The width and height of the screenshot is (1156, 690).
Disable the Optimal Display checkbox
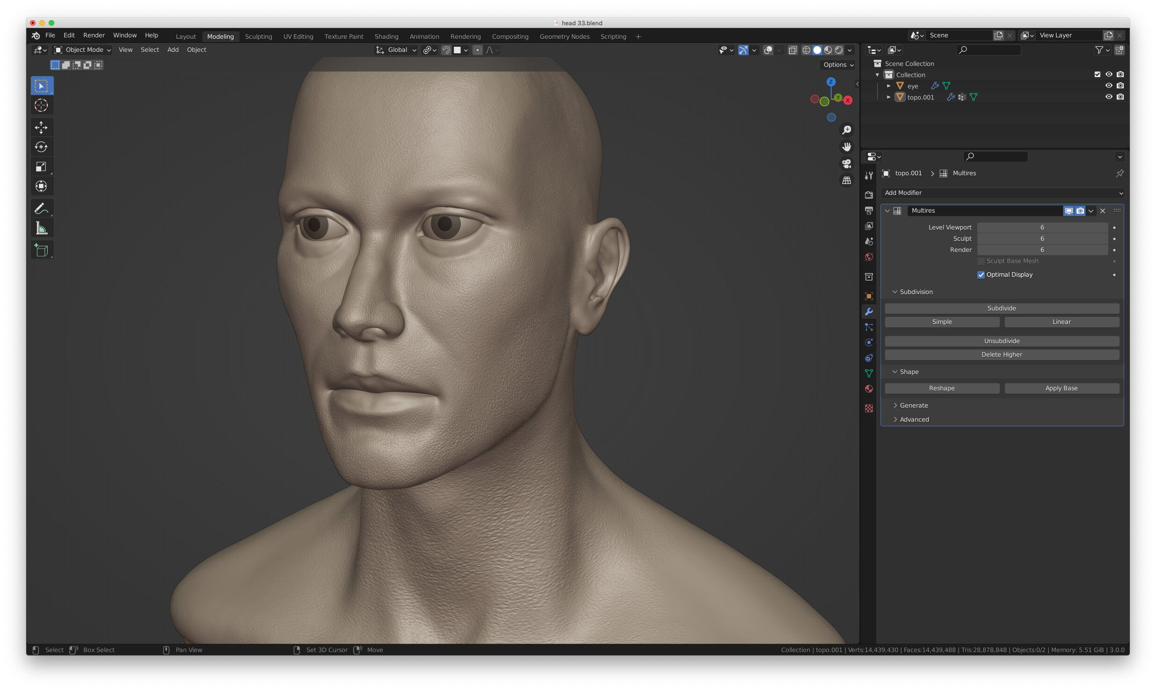pyautogui.click(x=981, y=274)
